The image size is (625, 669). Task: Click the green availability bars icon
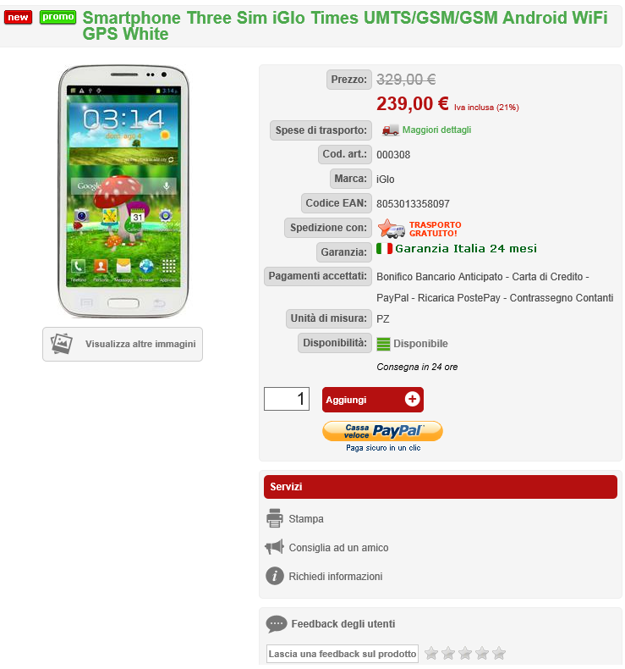[383, 344]
